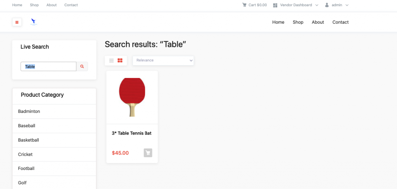Open Contact link in top bar
397x189 pixels.
(x=71, y=5)
